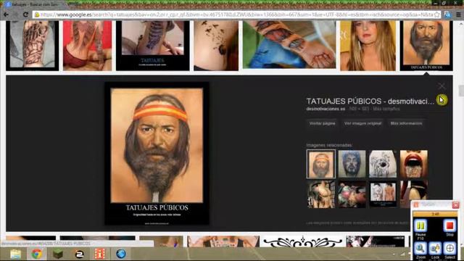Open the Google Translate extension icon
This screenshot has width=464, height=261.
(447, 14)
